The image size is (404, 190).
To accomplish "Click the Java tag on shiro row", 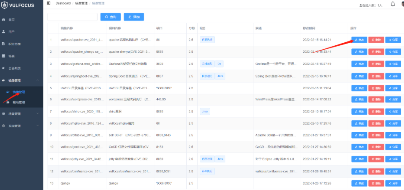I will point(205,111).
